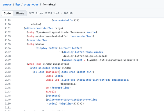Select the flymake.el file name in breadcrumb
Viewport: 164px width, 111px height.
[49, 4]
